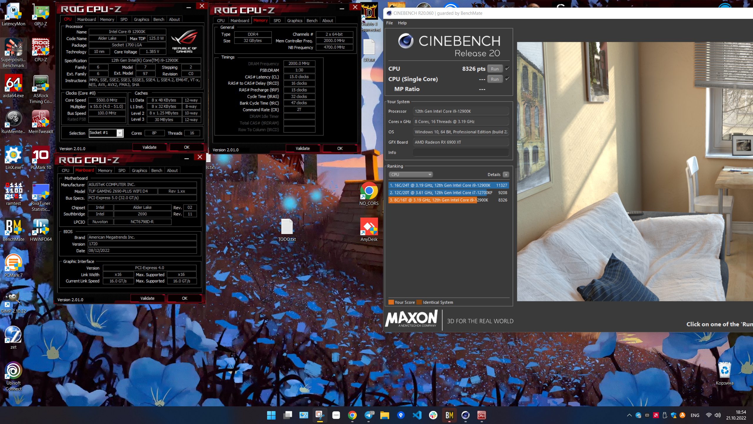
Task: Launch aida64.exe from desktop
Action: (14, 86)
